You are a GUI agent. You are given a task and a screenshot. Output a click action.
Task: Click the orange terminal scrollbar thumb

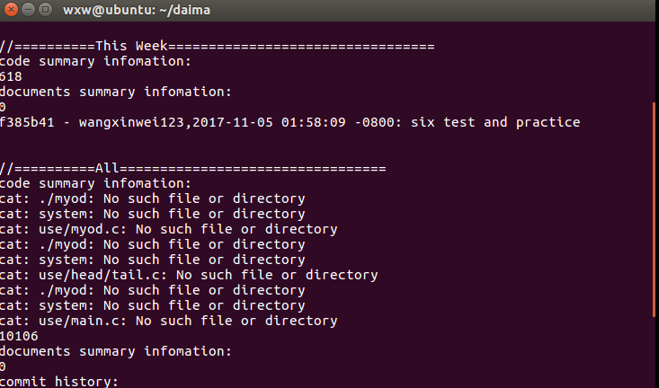[655, 209]
